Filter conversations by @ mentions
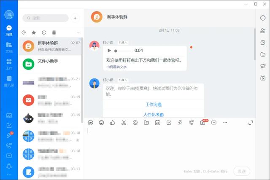 [24, 32]
